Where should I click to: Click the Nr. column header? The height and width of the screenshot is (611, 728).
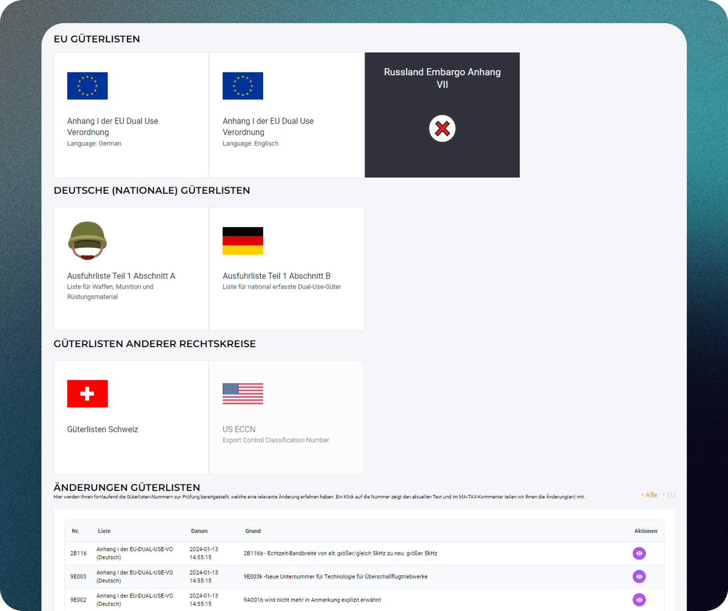(x=75, y=531)
